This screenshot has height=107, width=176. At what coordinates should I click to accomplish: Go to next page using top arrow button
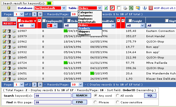click(x=34, y=14)
